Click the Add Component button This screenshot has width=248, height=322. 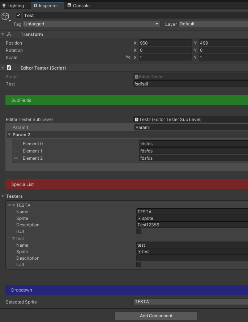156,315
